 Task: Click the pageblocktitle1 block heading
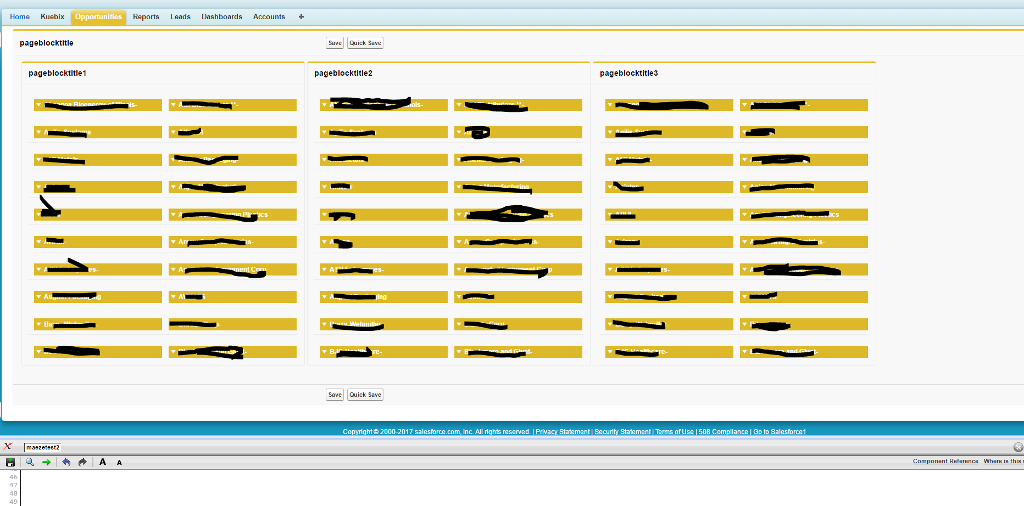pyautogui.click(x=57, y=73)
